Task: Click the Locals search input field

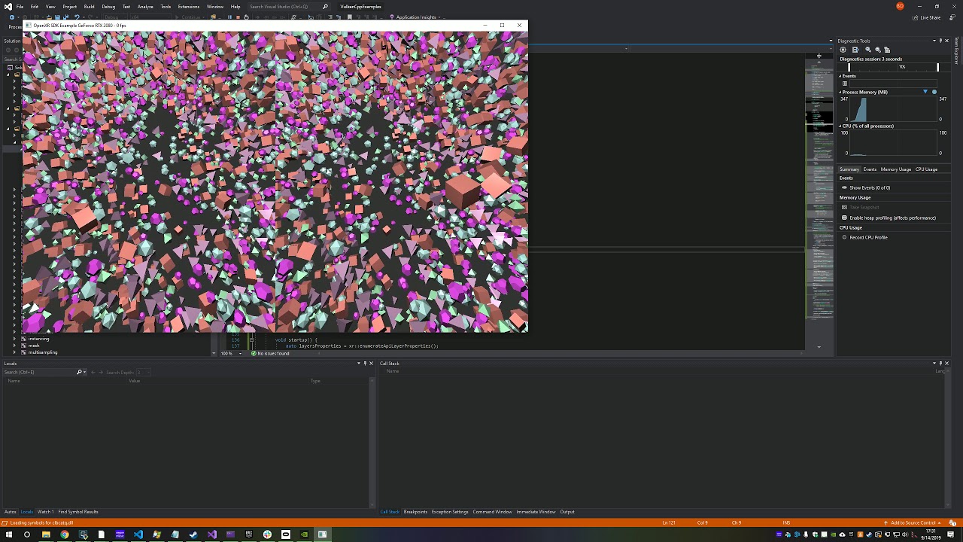Action: tap(40, 372)
